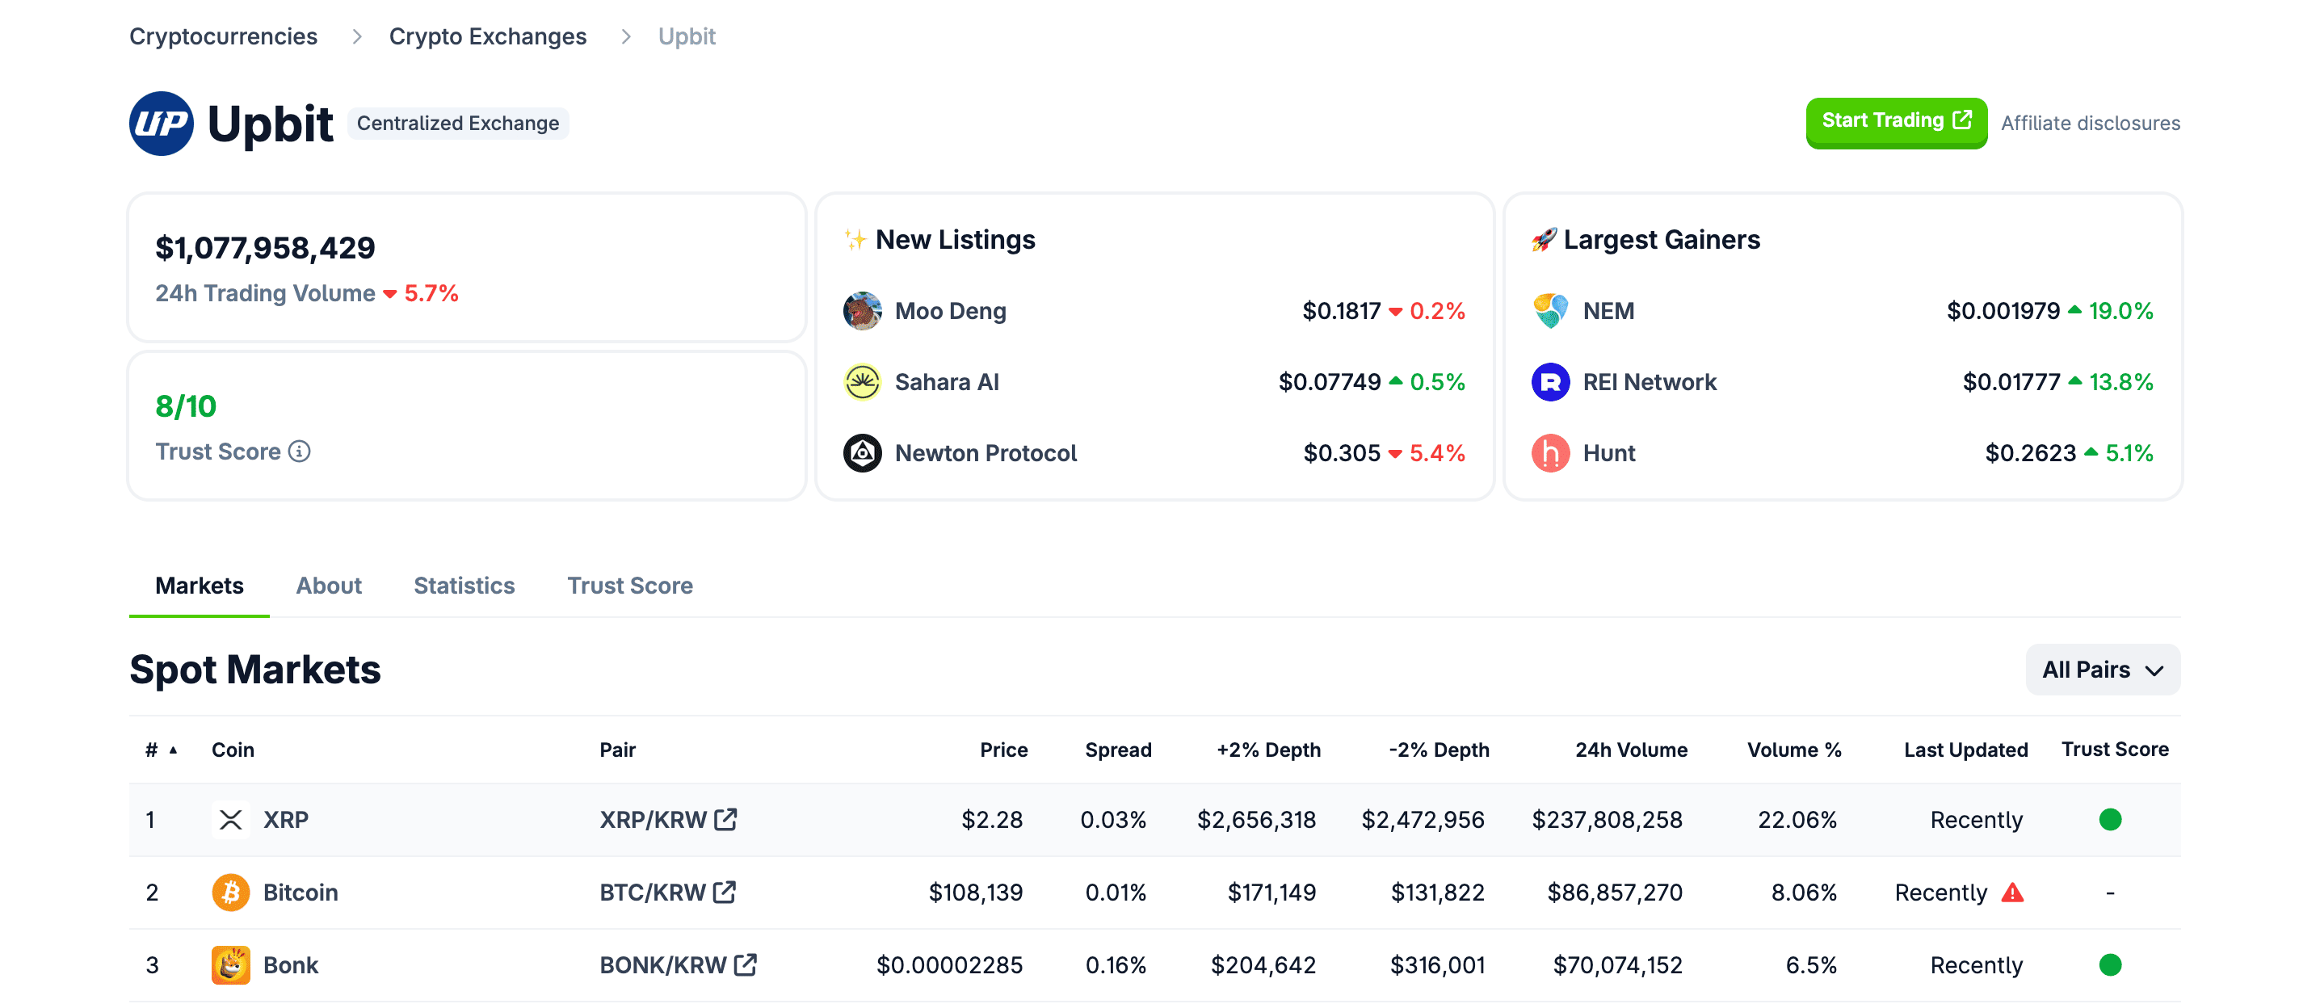Viewport: 2299px width, 1004px height.
Task: Click the $108,139 Bitcoin price cell
Action: [976, 893]
